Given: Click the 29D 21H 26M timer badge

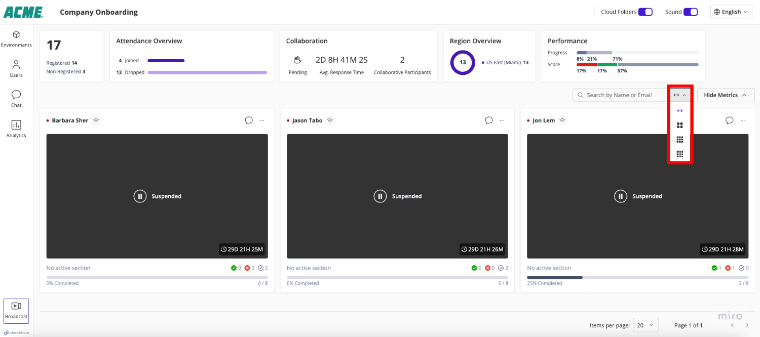Looking at the screenshot, I should (x=482, y=249).
